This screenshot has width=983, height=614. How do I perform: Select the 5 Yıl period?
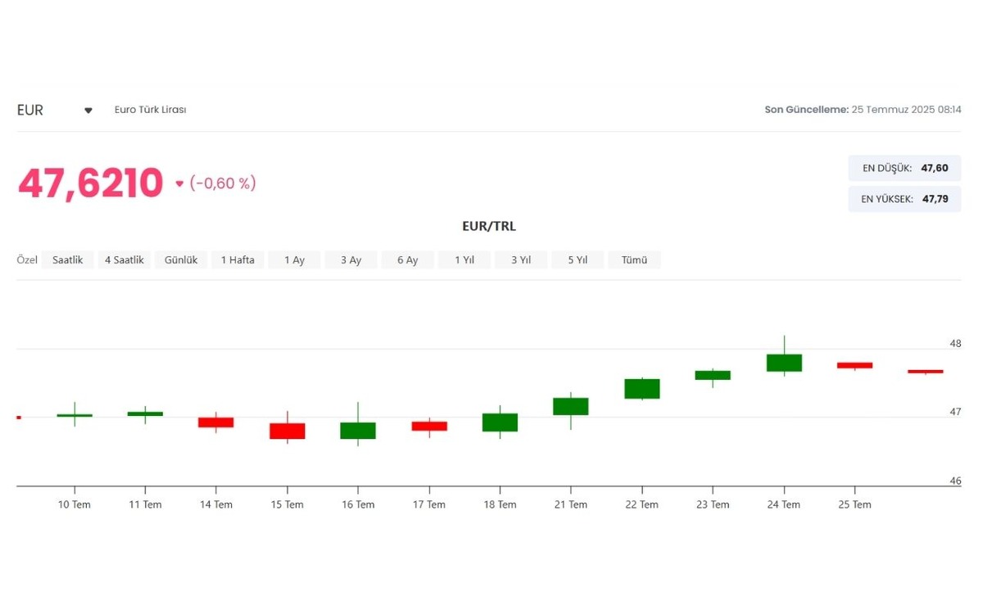click(578, 260)
